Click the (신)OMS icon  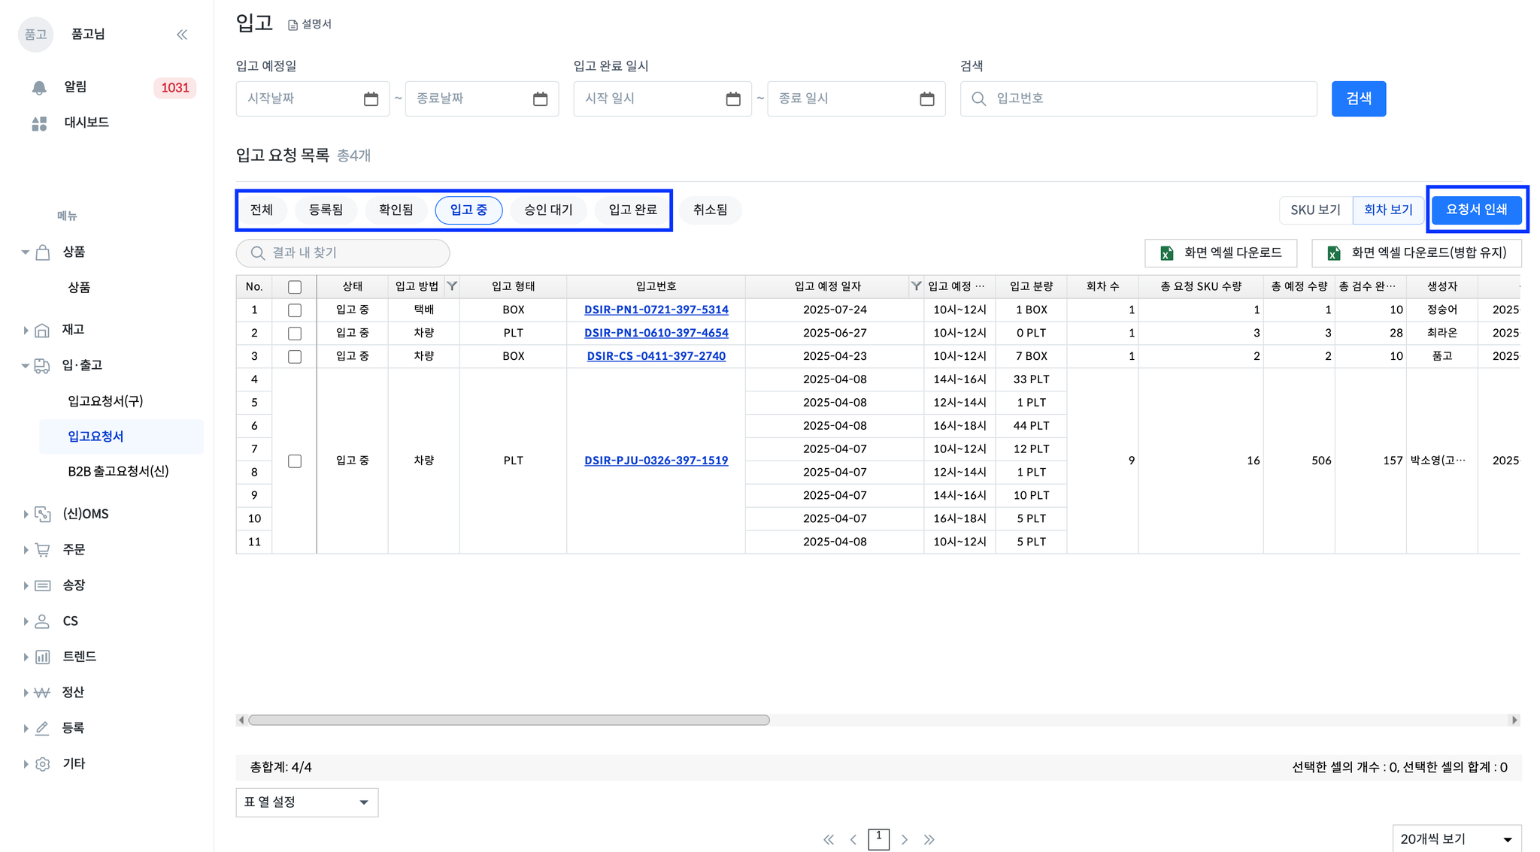43,514
